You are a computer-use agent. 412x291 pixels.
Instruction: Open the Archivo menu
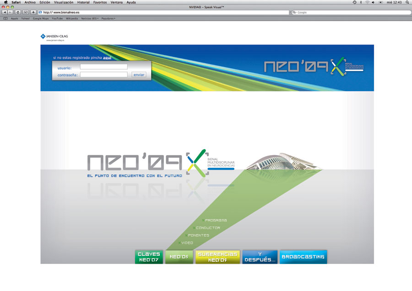pyautogui.click(x=30, y=2)
